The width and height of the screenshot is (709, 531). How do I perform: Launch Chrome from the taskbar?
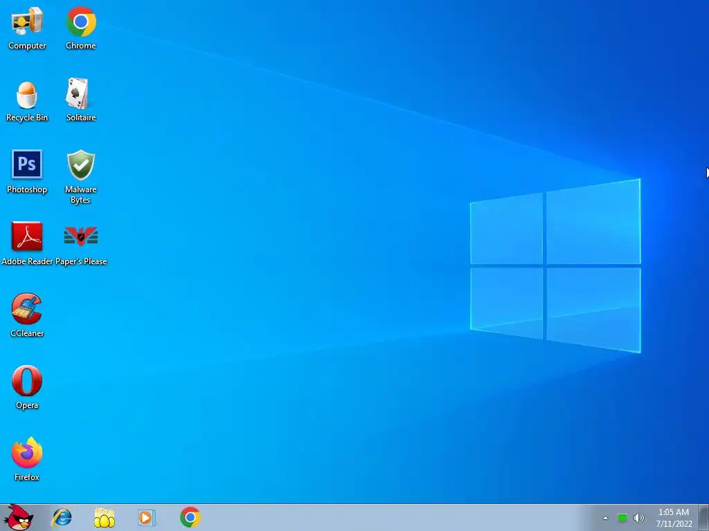tap(190, 517)
